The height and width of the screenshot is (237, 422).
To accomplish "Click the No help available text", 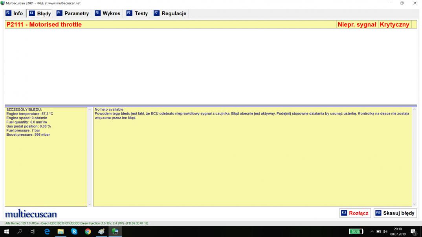I will (109, 109).
